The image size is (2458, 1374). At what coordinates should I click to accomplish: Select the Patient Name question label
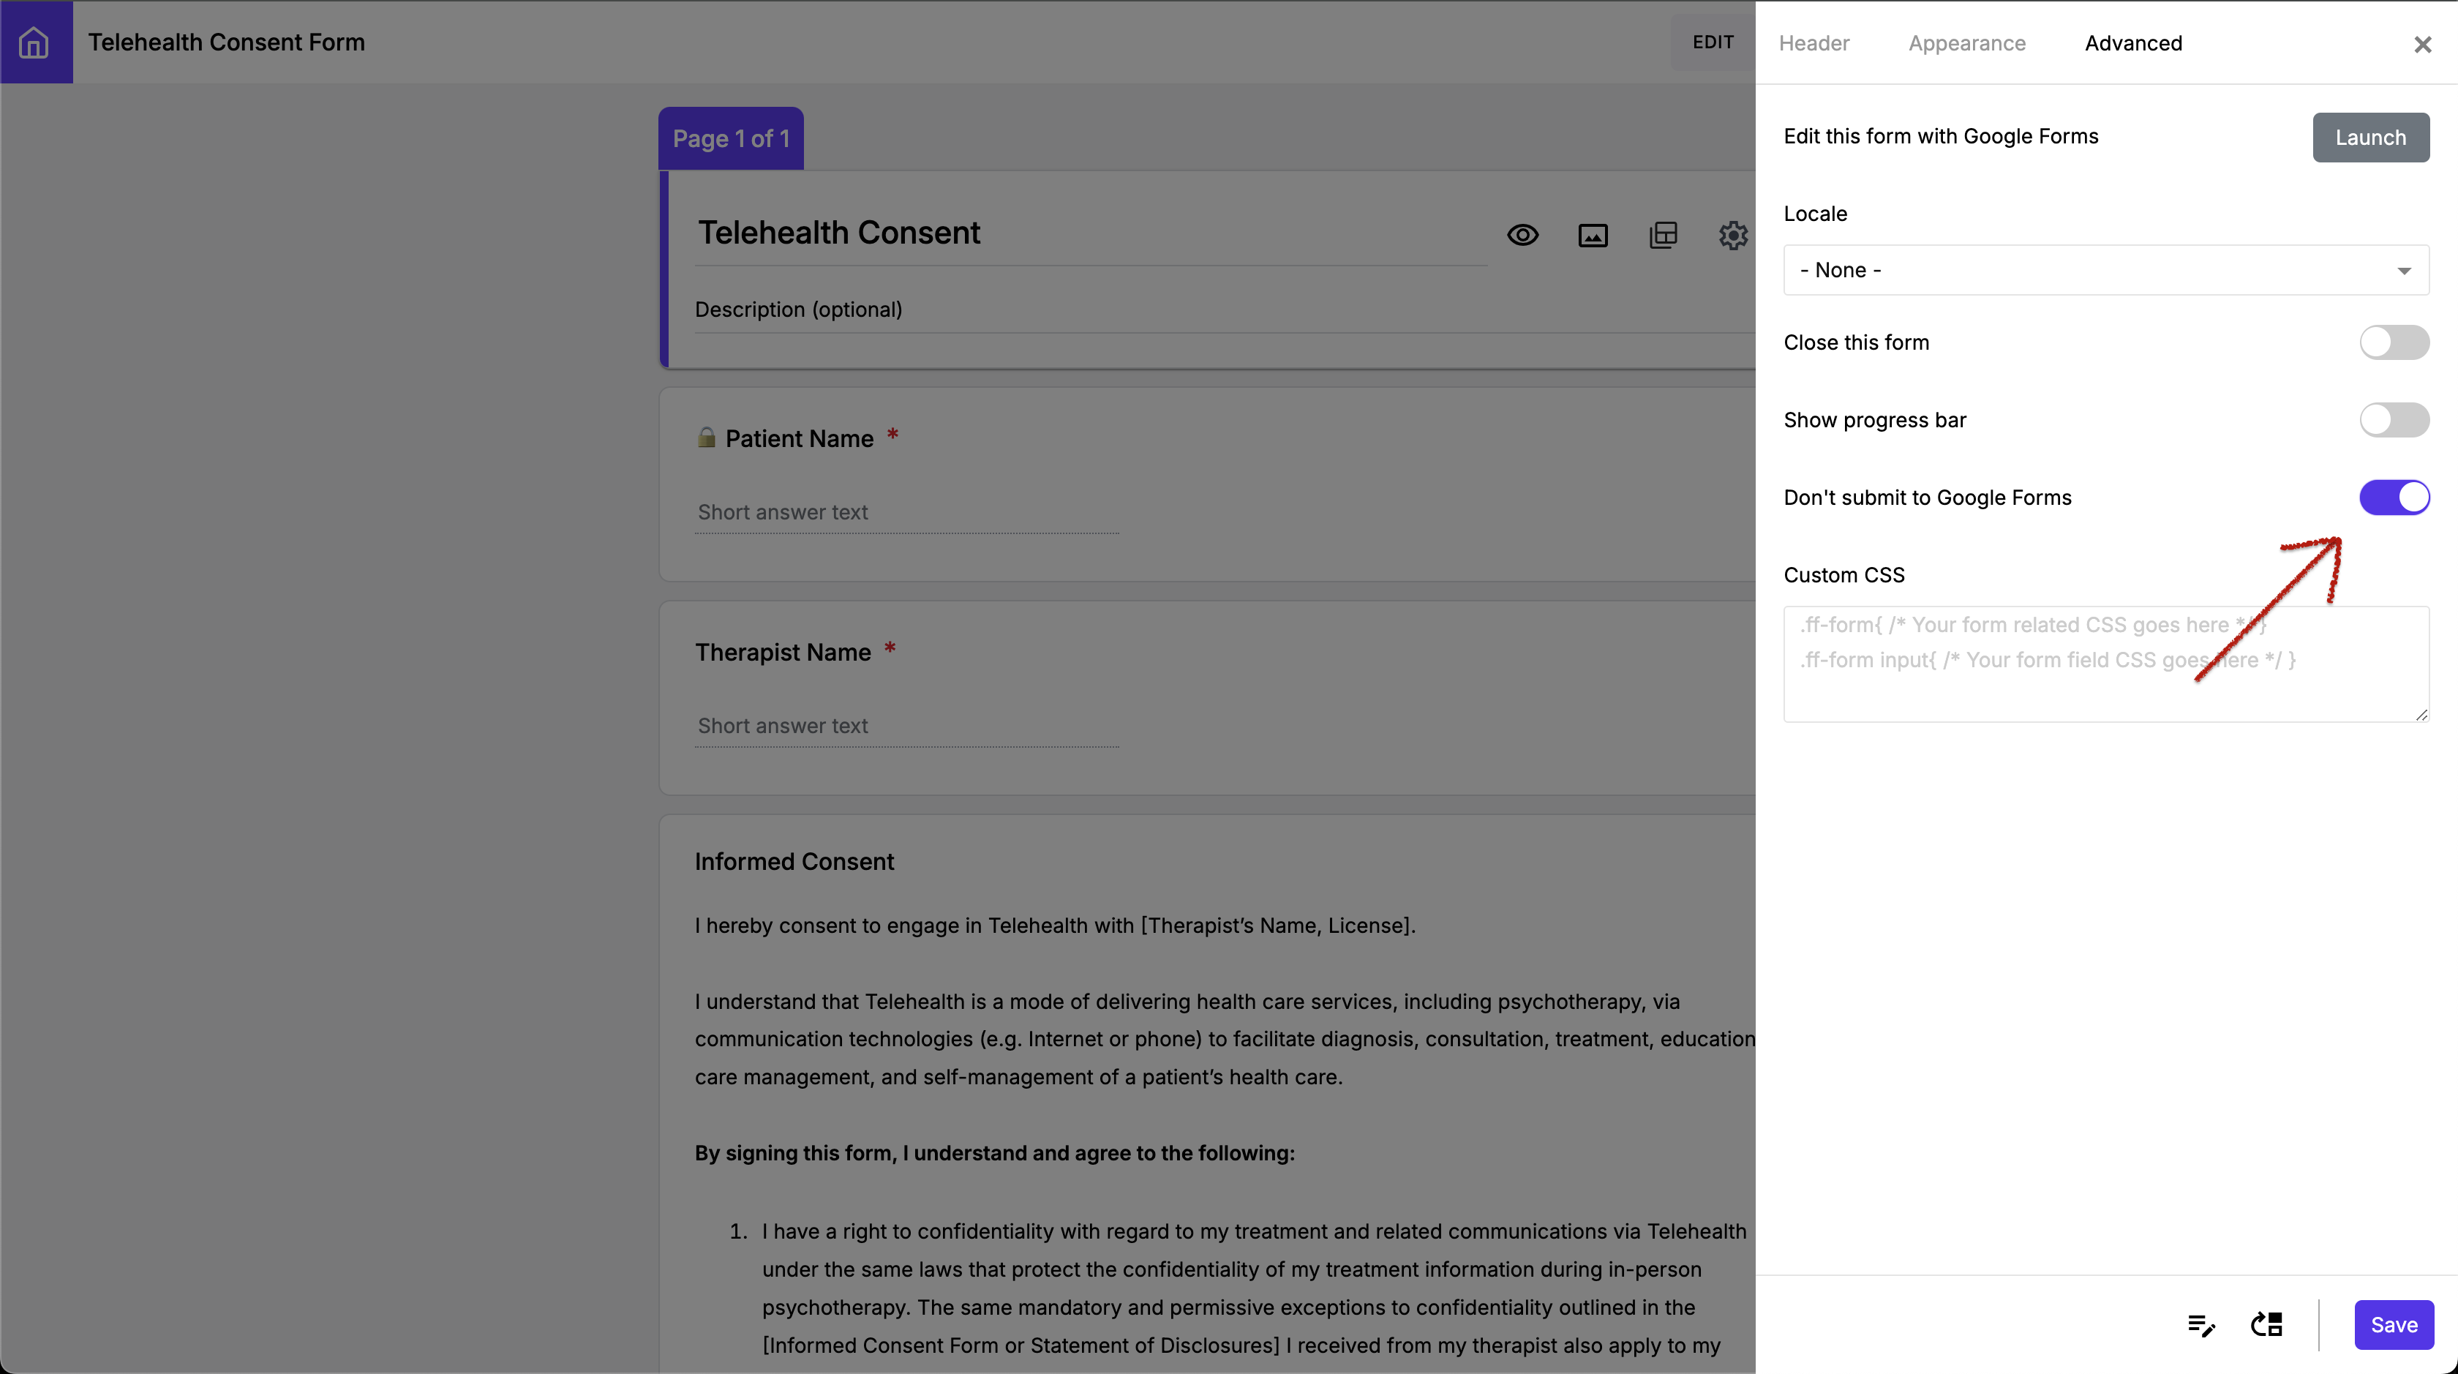click(x=800, y=439)
